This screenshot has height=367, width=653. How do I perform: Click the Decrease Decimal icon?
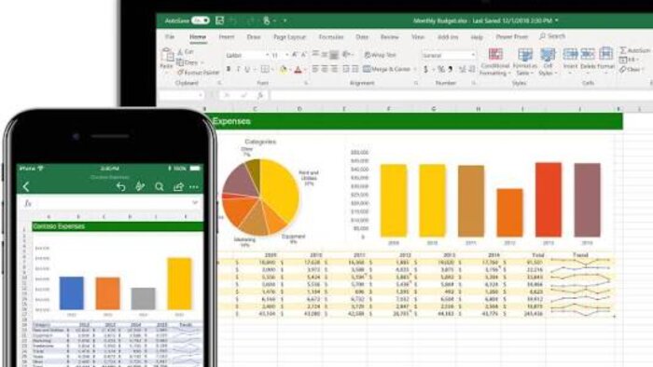472,69
